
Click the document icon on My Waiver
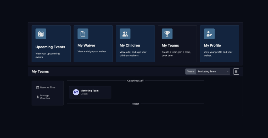point(83,34)
